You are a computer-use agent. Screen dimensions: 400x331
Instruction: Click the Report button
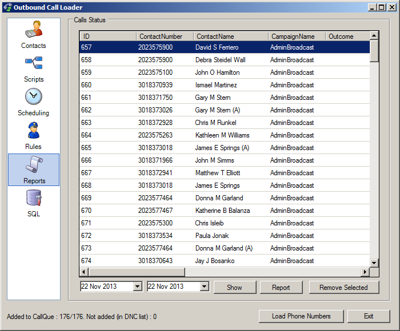pos(281,288)
